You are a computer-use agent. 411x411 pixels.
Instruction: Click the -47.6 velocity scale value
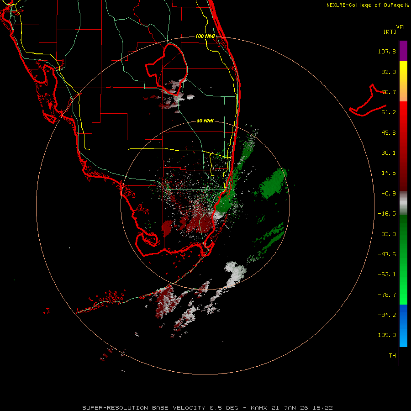click(x=387, y=254)
